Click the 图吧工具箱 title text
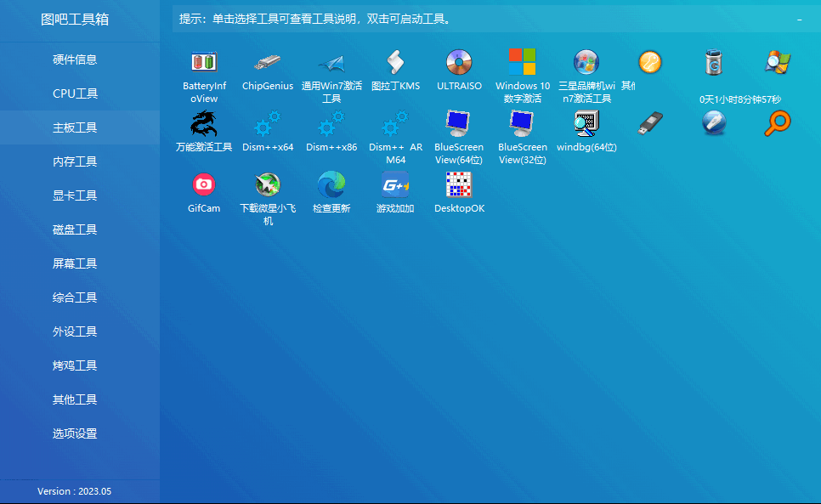This screenshot has height=504, width=821. point(75,20)
